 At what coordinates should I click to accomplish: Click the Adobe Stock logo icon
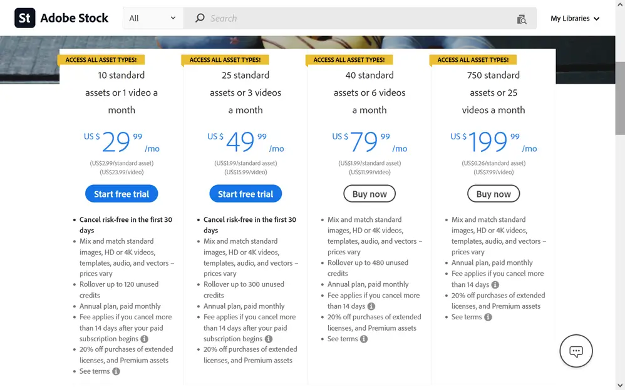point(25,18)
